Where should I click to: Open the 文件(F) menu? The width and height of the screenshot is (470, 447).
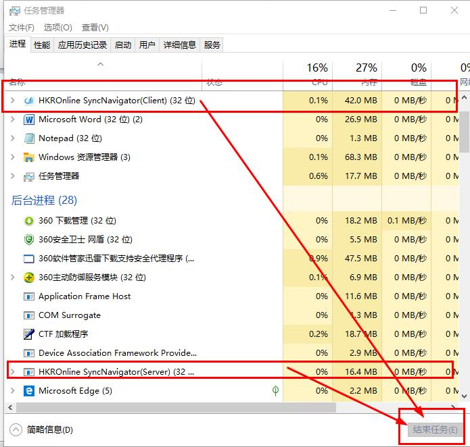pos(21,28)
